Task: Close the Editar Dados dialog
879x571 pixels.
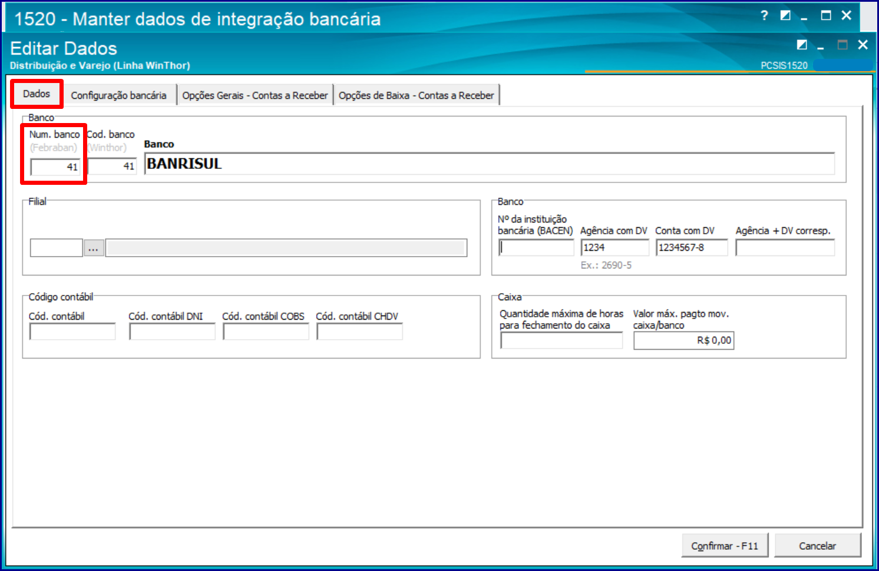Action: [863, 45]
